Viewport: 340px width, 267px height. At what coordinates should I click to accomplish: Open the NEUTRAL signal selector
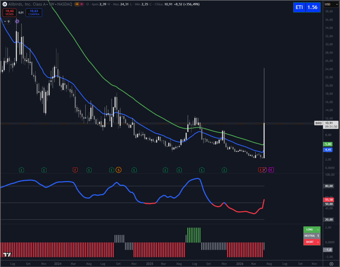[x=311, y=235]
